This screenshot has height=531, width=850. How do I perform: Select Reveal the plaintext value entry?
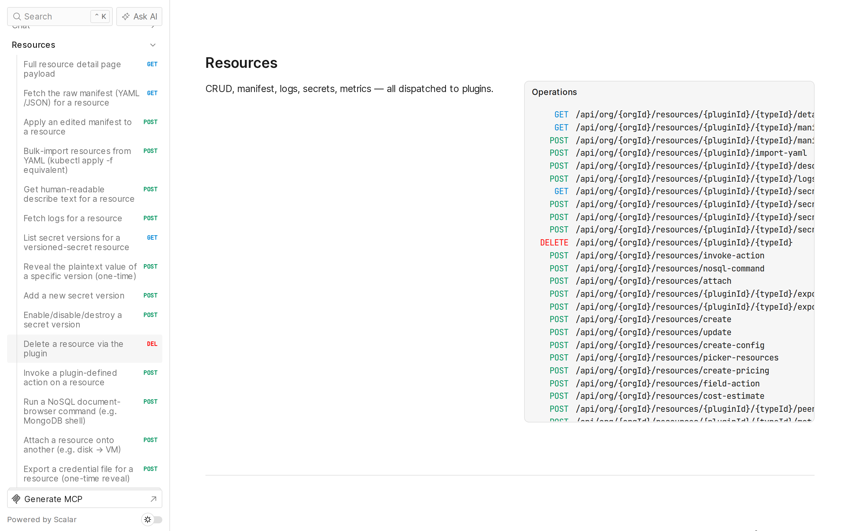(x=85, y=271)
